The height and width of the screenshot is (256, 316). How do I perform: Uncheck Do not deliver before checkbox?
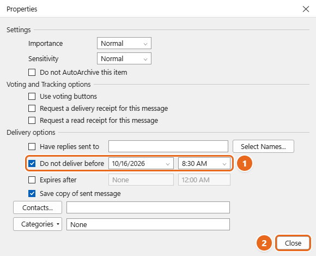[x=32, y=163]
